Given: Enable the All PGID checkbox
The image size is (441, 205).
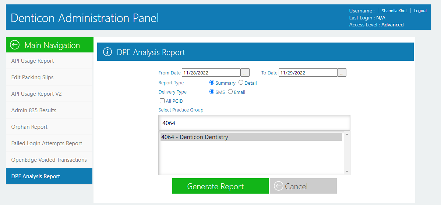Looking at the screenshot, I should click(x=162, y=101).
